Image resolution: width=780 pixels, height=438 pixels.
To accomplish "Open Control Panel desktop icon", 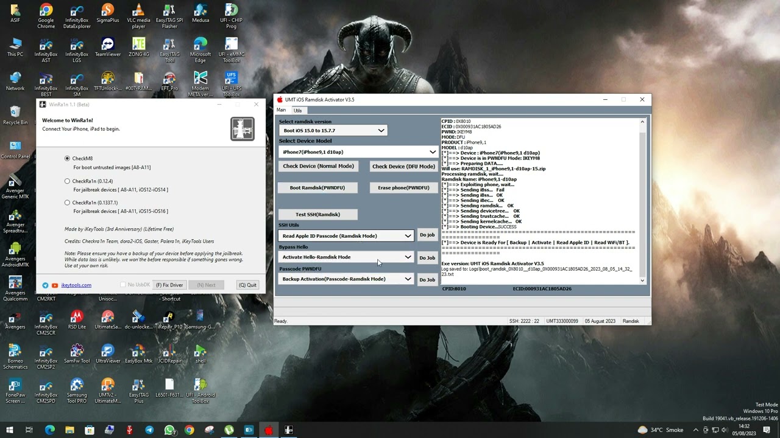I will [15, 150].
